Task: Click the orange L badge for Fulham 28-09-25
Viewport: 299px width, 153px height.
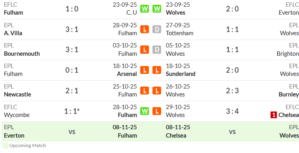Action: pos(145,29)
